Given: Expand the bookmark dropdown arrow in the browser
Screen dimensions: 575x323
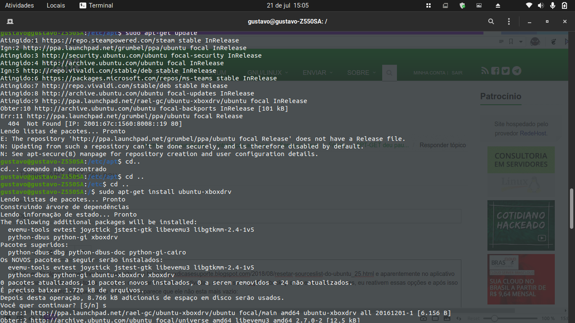Looking at the screenshot, I should coord(521,42).
